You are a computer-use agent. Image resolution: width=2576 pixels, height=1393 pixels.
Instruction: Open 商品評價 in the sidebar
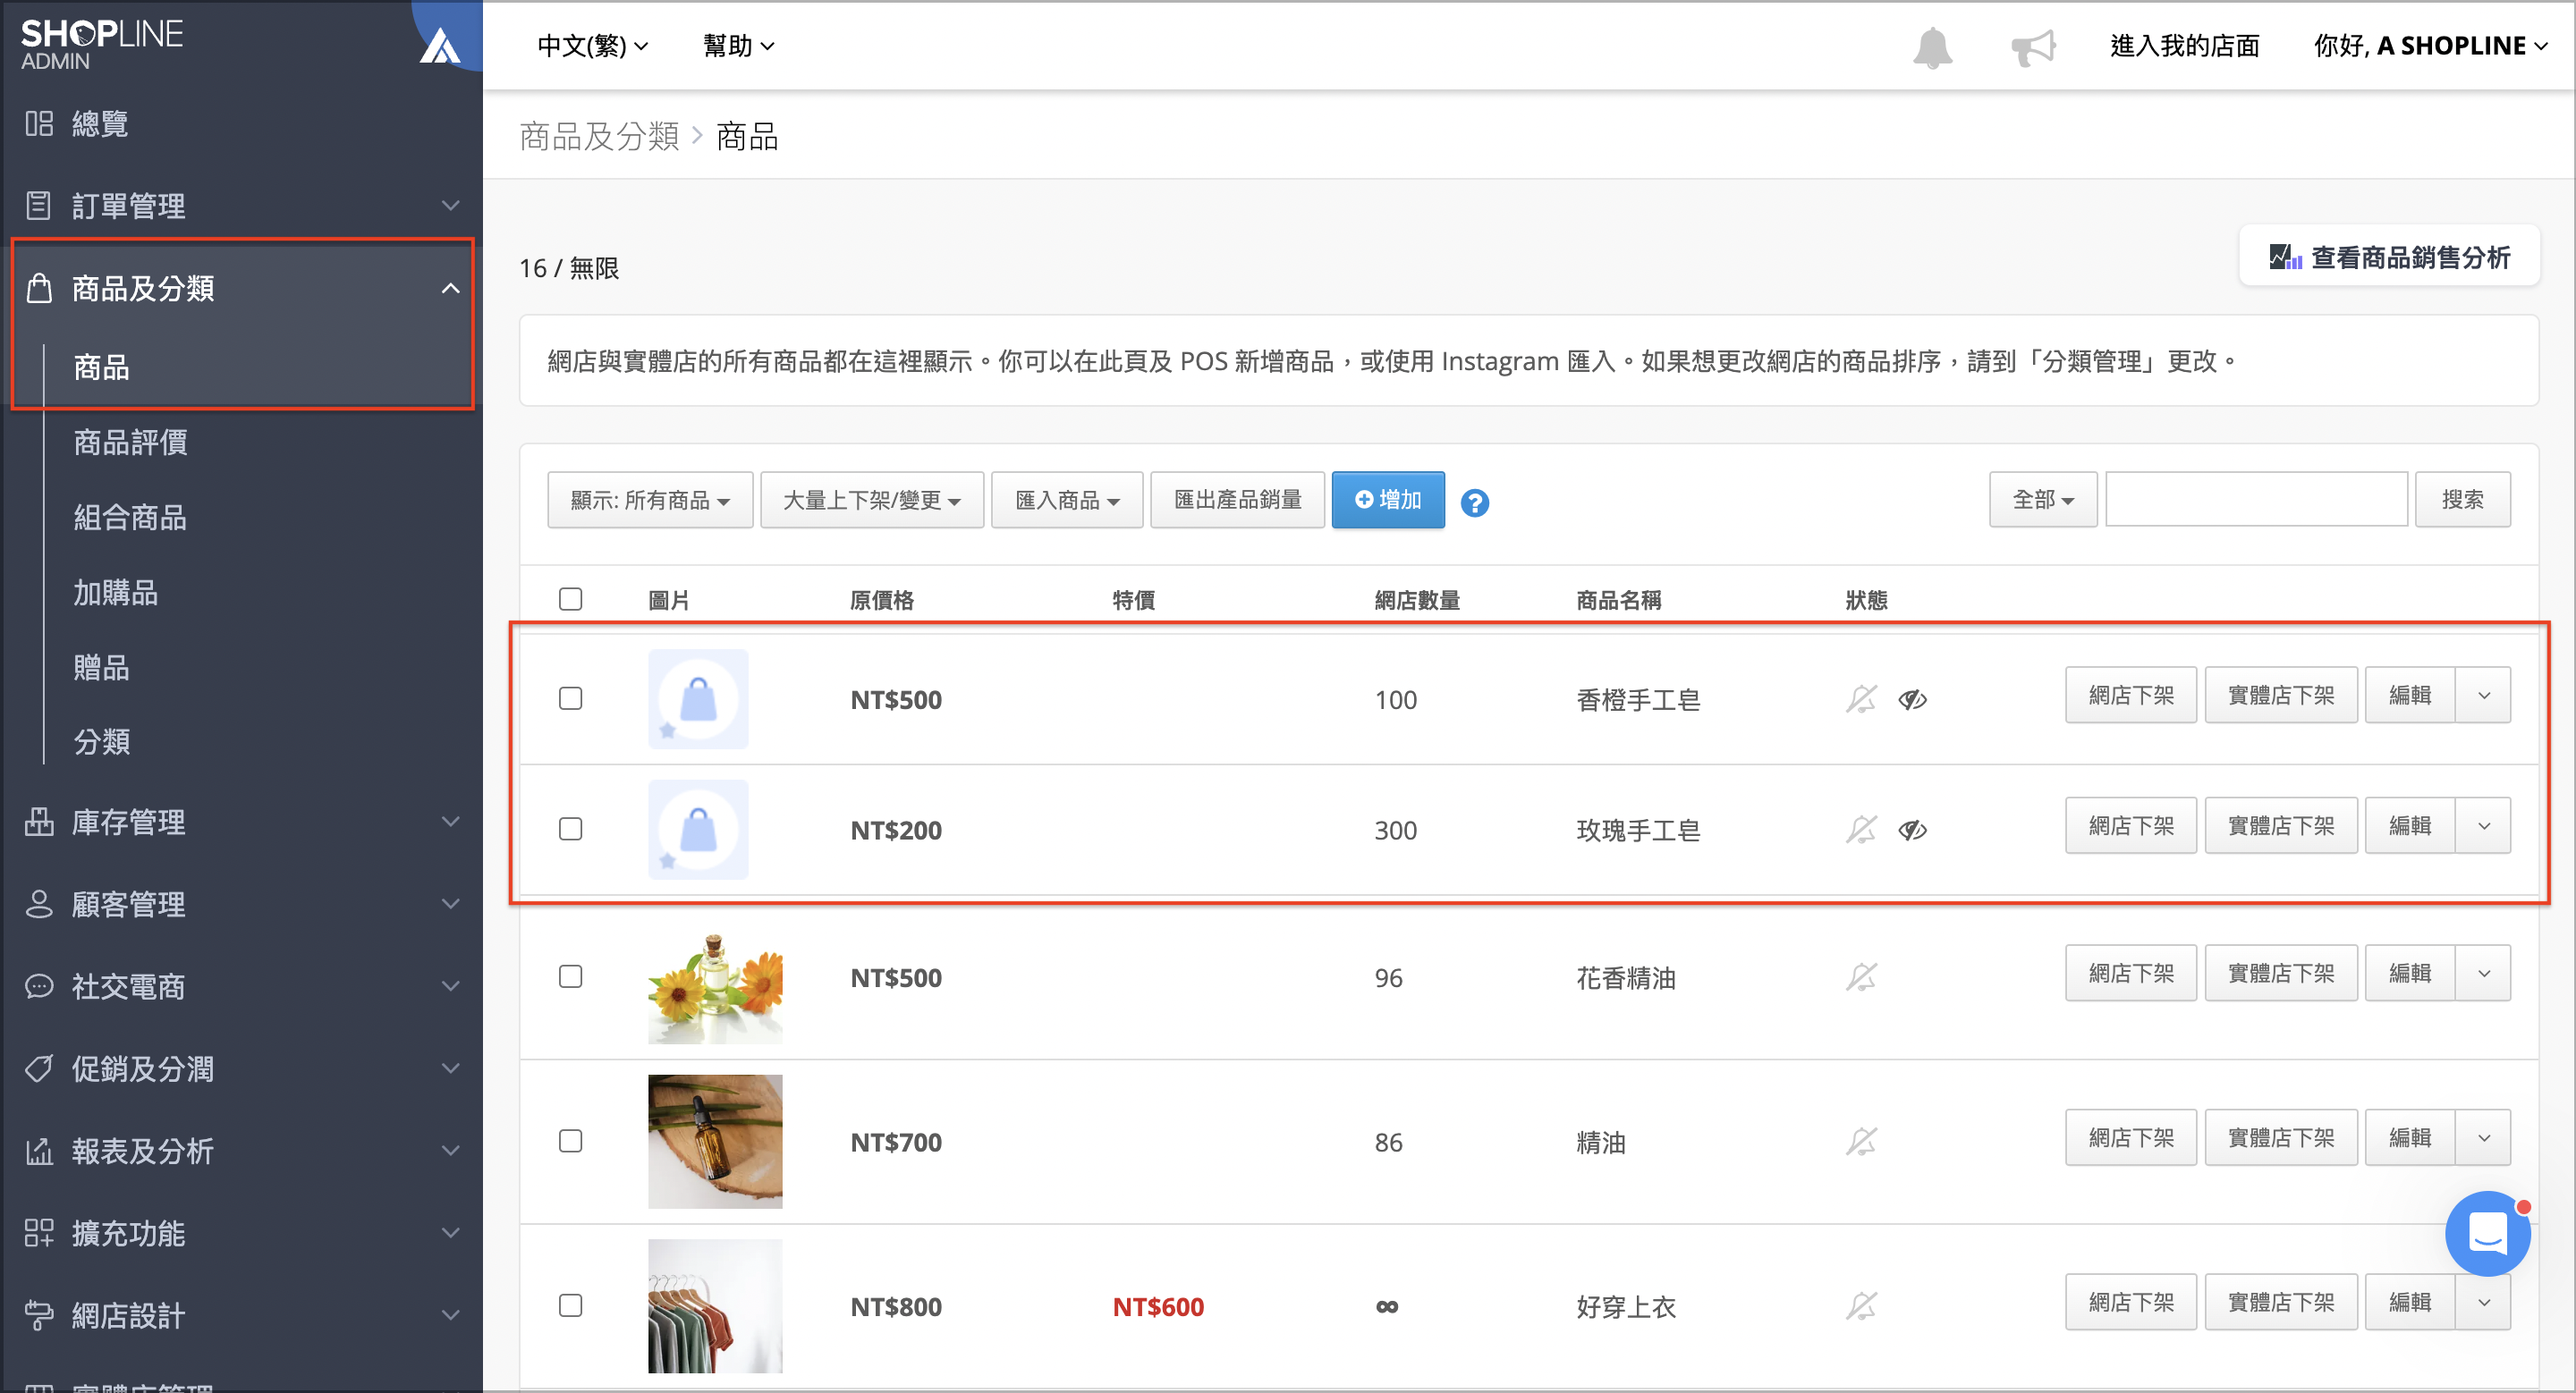tap(130, 442)
